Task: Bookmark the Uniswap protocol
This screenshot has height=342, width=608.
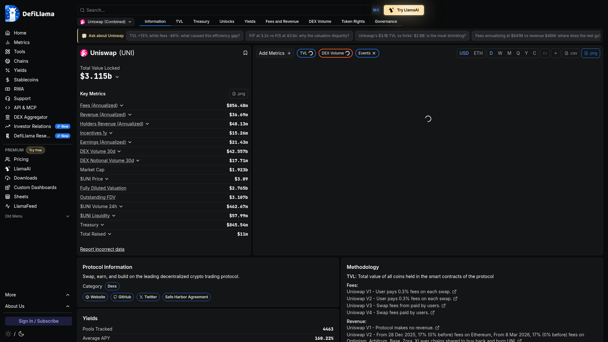Action: [245, 53]
